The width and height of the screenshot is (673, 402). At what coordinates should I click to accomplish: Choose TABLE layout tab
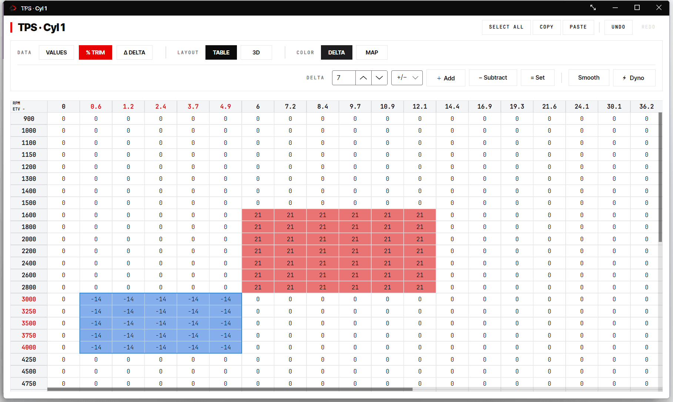(221, 53)
